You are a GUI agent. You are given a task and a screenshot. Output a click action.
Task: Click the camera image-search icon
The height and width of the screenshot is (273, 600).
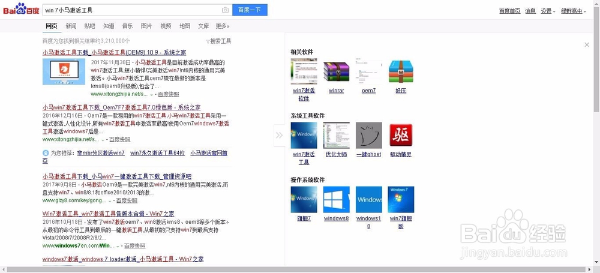point(226,10)
